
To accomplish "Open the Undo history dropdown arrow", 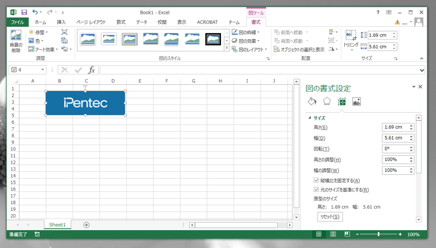I will (x=41, y=12).
